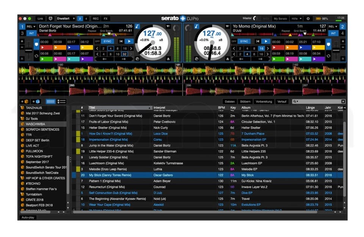Switch to 4-deck layout
The width and height of the screenshot is (364, 237).
(x=86, y=19)
